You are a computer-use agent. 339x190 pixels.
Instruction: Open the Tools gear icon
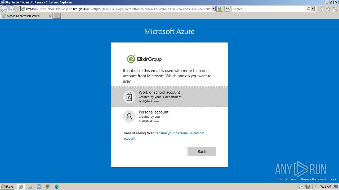pyautogui.click(x=335, y=9)
